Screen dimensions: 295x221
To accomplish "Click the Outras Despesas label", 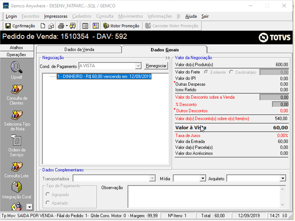I will (190, 84).
